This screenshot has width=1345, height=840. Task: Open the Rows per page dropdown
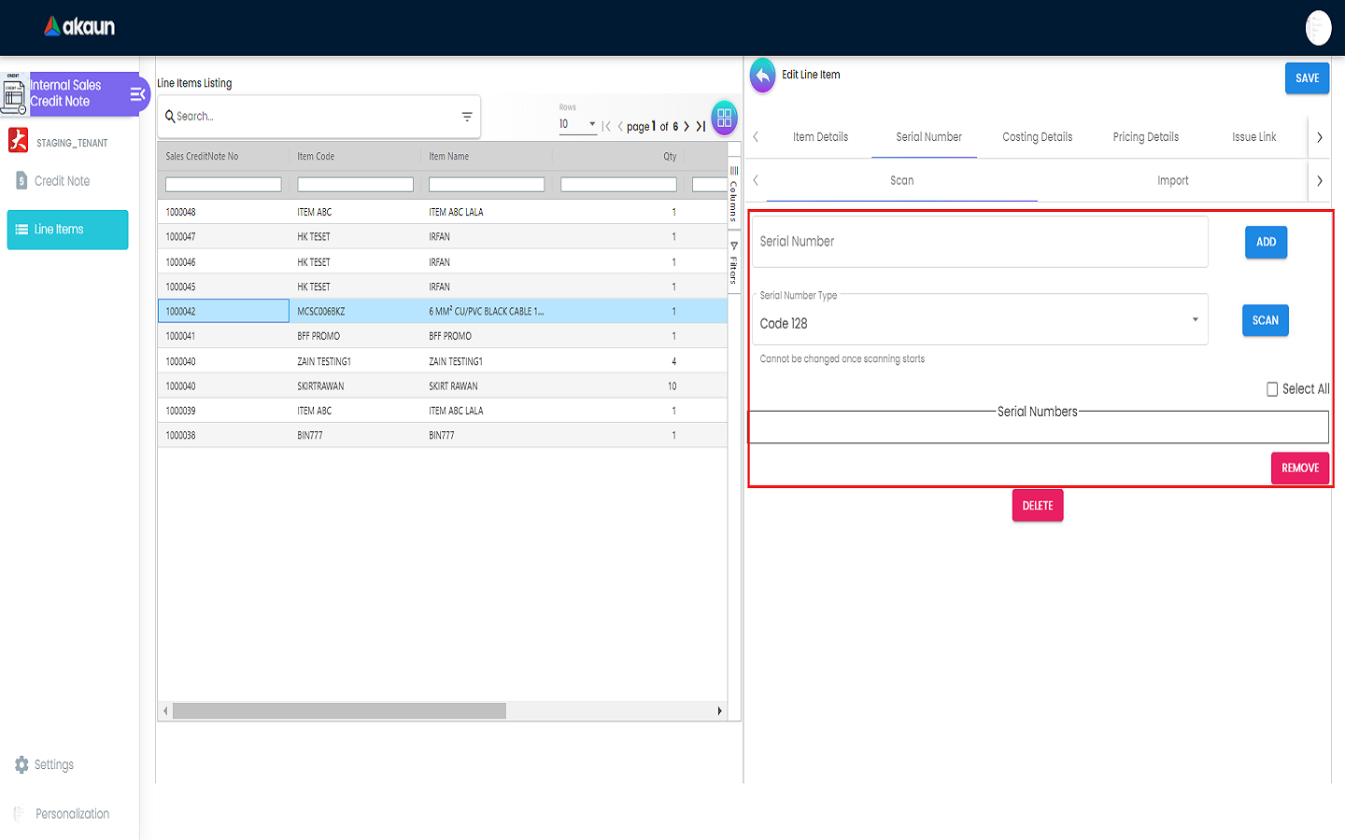577,124
